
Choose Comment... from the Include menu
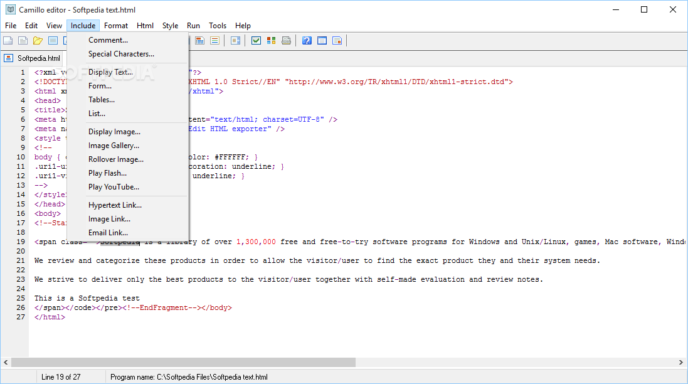(x=128, y=40)
